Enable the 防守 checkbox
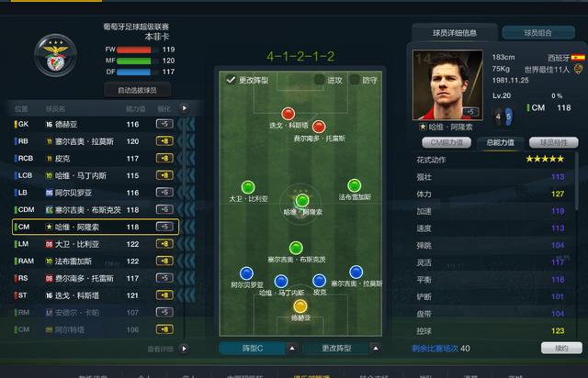 (355, 80)
